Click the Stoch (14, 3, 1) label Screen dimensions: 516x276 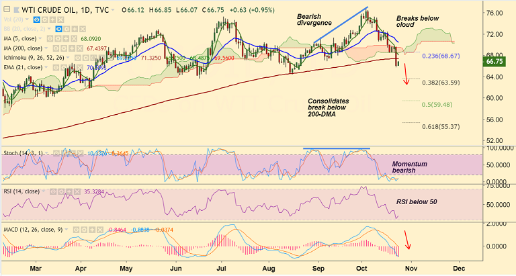click(23, 153)
